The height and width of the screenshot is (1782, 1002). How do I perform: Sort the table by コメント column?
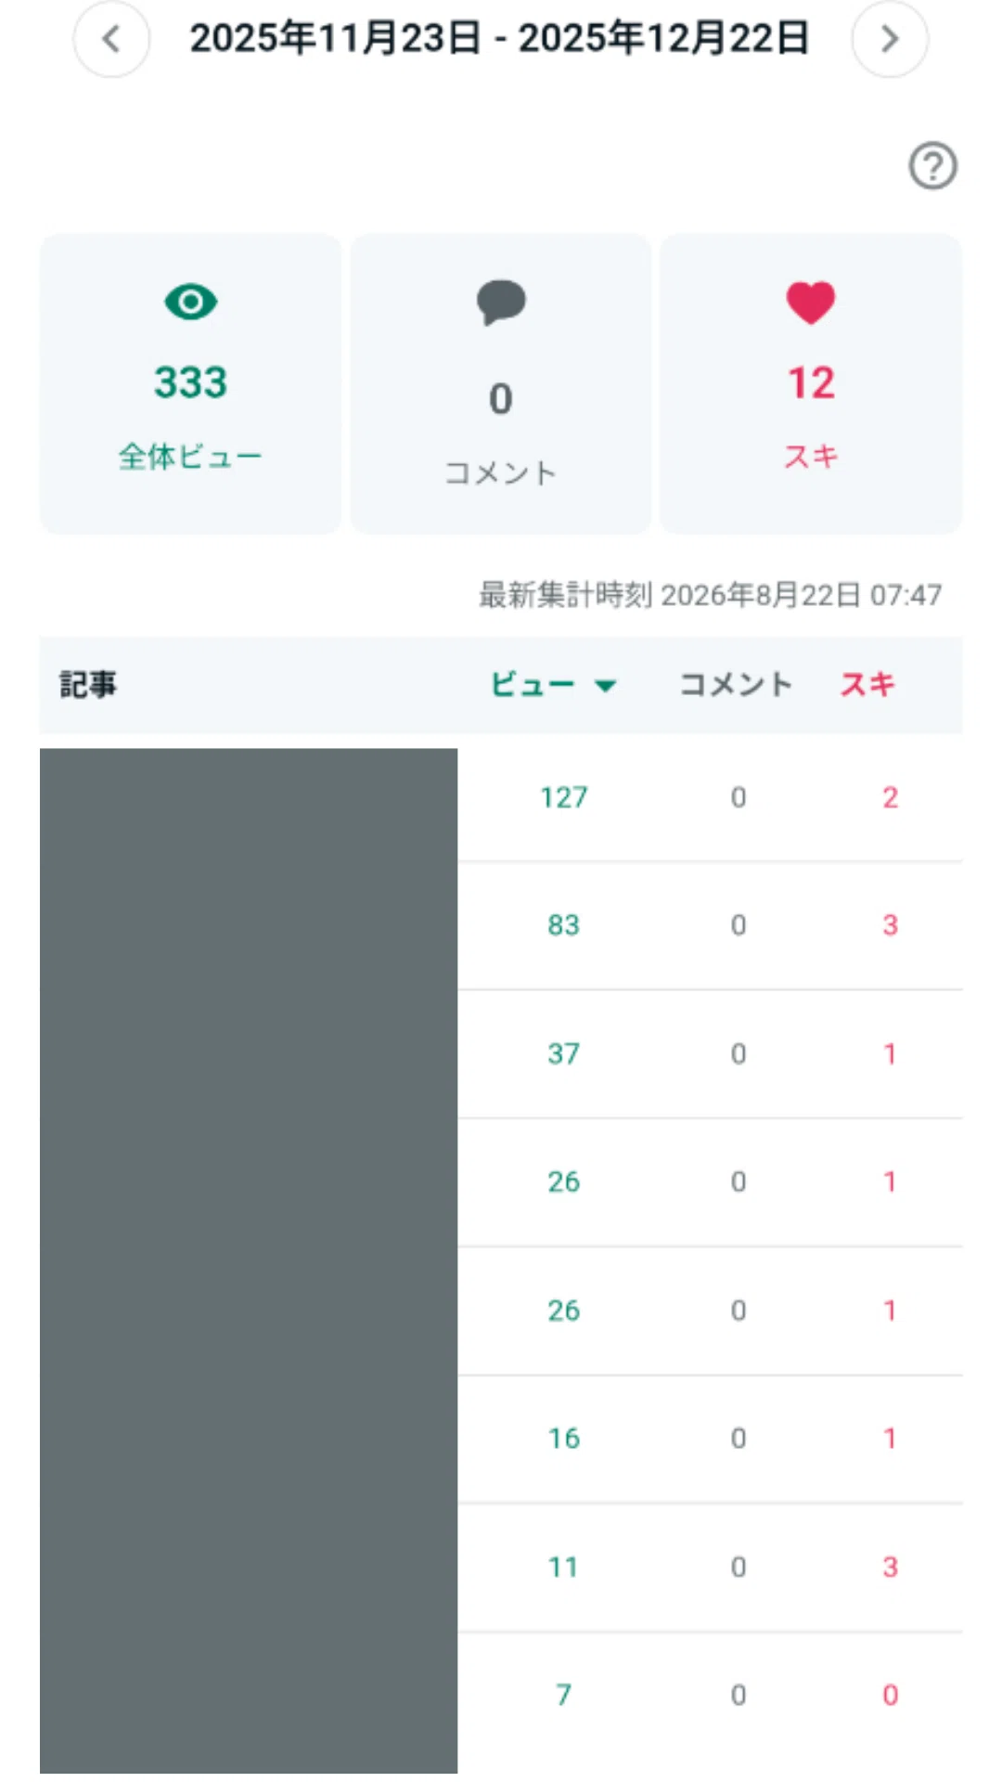coord(736,685)
